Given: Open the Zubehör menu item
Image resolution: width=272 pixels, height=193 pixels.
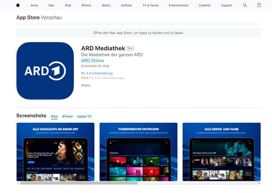Looking at the screenshot, I should click(205, 5).
